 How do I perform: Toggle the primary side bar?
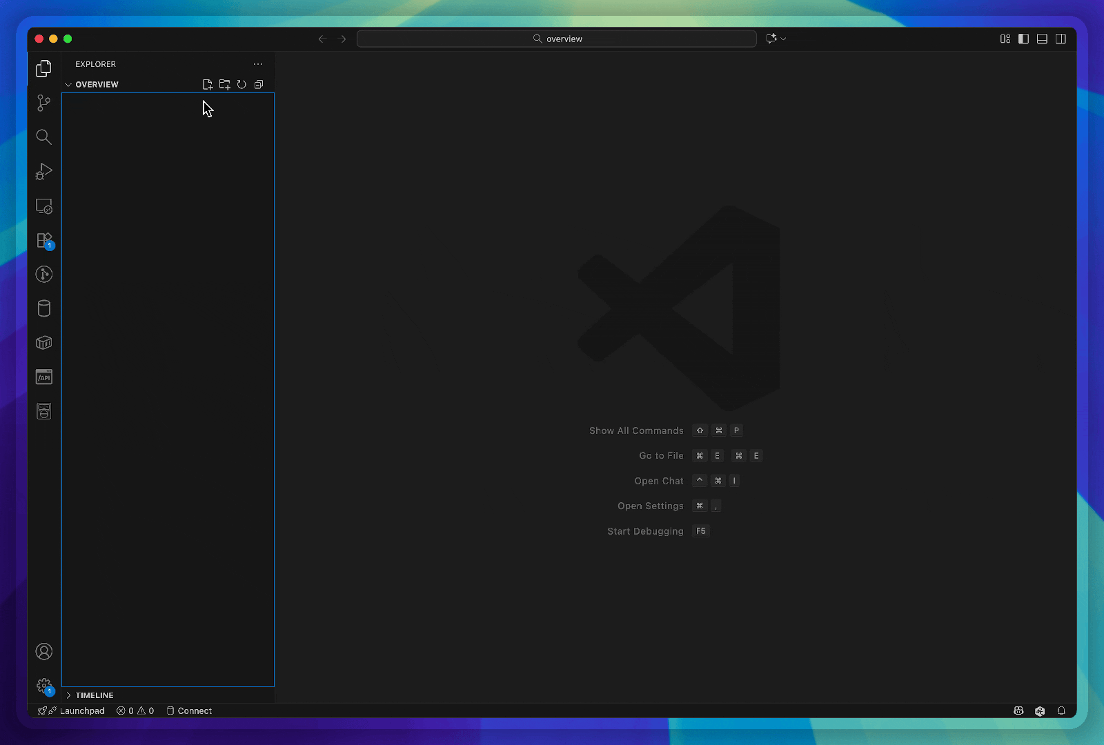coord(1024,39)
